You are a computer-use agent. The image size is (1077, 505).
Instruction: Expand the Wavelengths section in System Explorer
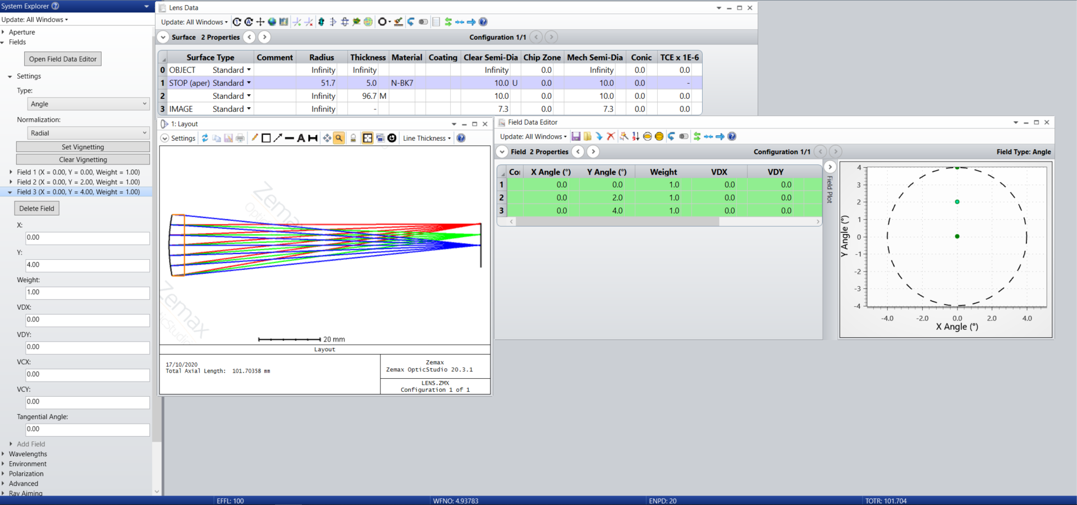(x=28, y=454)
